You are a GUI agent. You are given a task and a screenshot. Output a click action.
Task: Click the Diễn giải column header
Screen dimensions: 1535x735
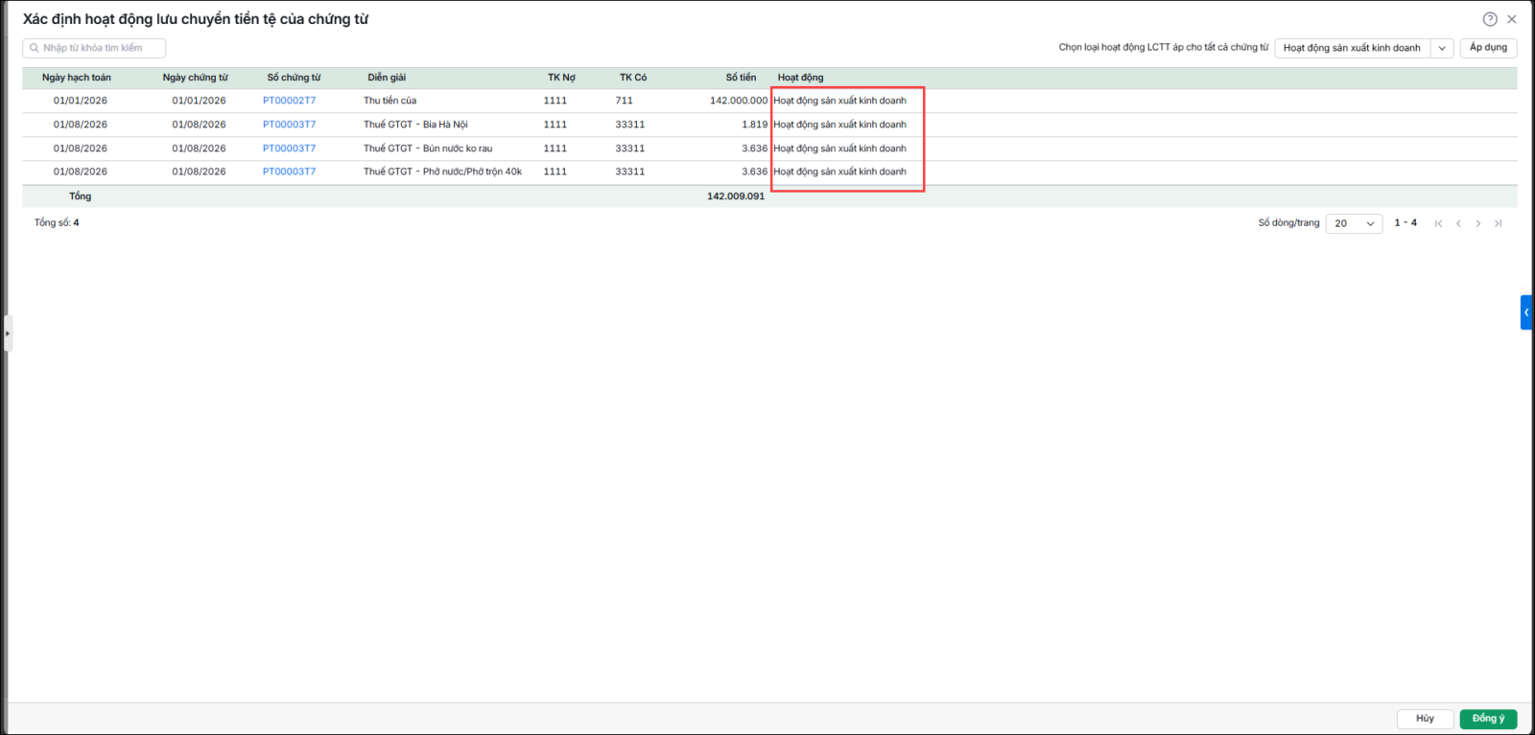[x=387, y=78]
